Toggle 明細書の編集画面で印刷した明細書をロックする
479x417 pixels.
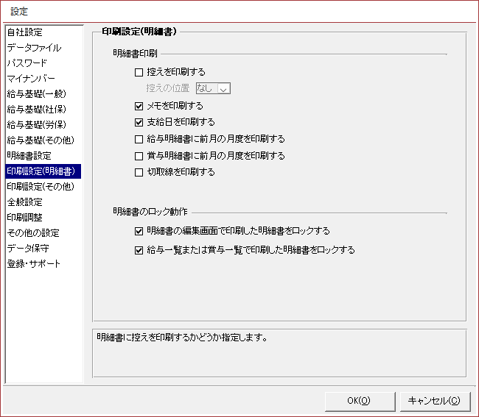[x=139, y=231]
